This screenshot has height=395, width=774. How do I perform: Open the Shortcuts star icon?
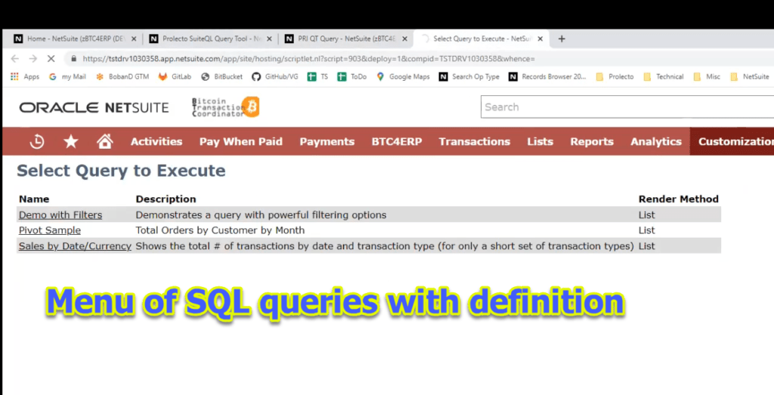click(x=71, y=141)
